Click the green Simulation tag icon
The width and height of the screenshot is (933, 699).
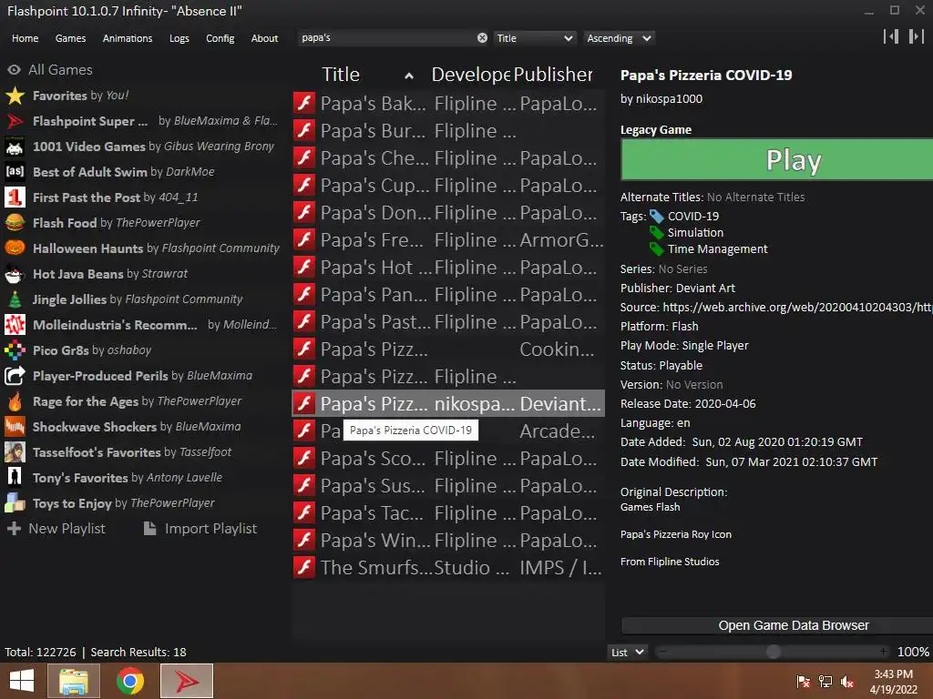(x=656, y=232)
